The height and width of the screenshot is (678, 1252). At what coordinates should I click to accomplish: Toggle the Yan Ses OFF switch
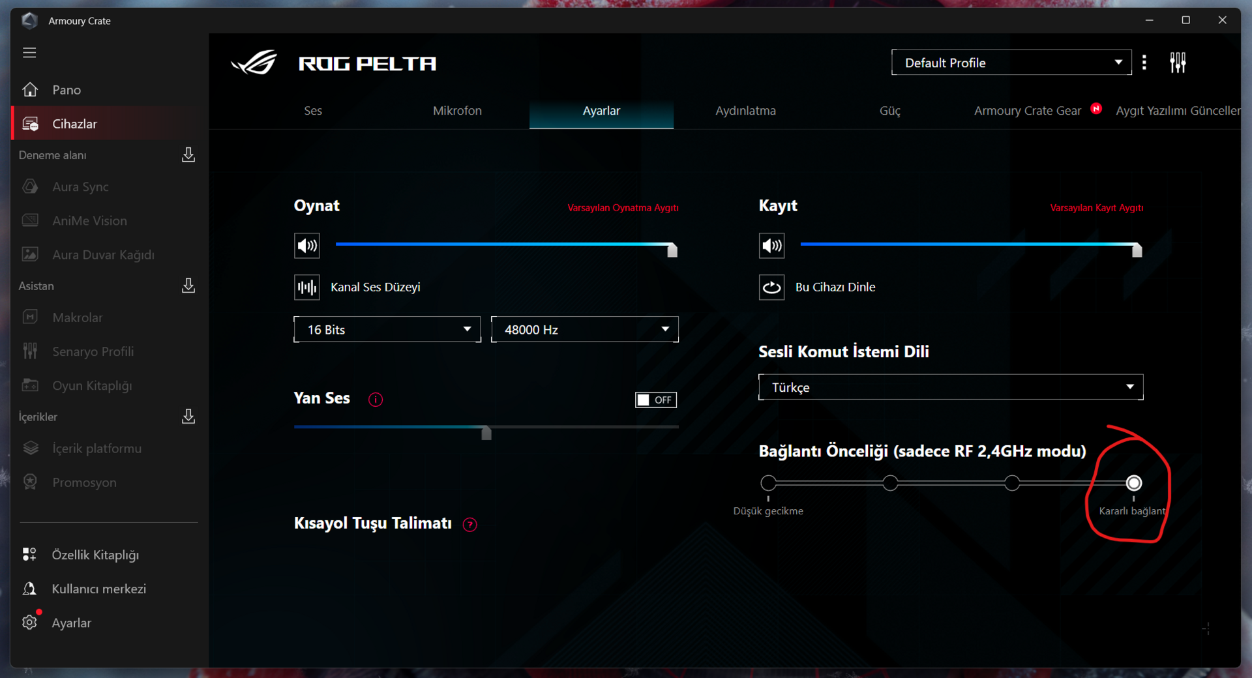[x=656, y=400]
